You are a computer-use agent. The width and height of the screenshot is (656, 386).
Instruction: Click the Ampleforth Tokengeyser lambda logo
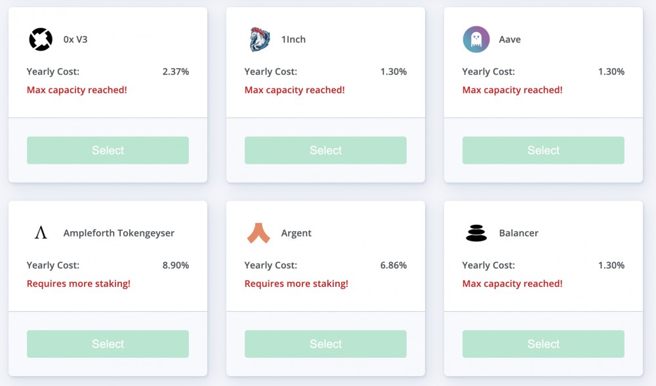[41, 233]
